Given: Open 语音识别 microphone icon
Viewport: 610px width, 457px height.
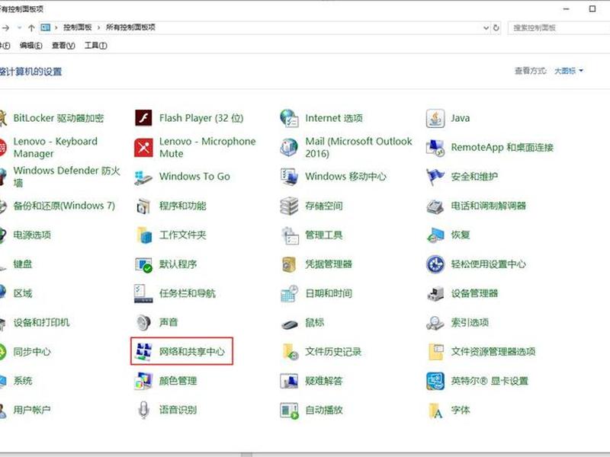Looking at the screenshot, I should tap(143, 410).
